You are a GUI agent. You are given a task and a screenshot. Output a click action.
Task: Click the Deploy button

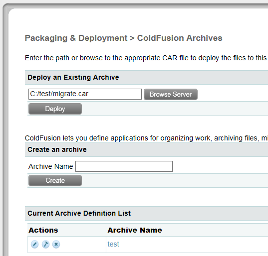55,109
